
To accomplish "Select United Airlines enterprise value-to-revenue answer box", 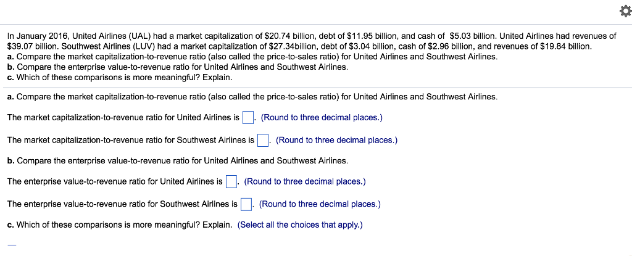I will pyautogui.click(x=231, y=181).
